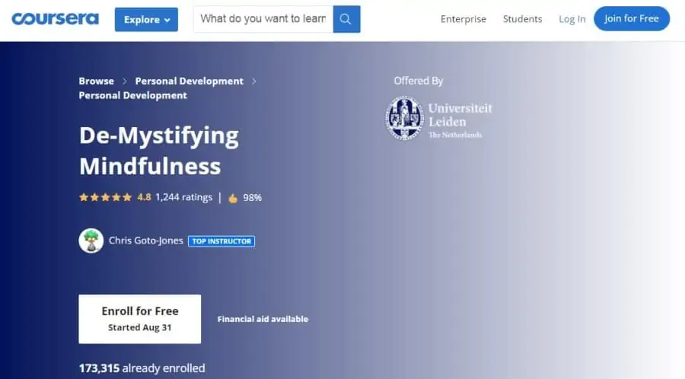The width and height of the screenshot is (685, 379).
Task: Click the 4.8 rating score
Action: click(144, 197)
